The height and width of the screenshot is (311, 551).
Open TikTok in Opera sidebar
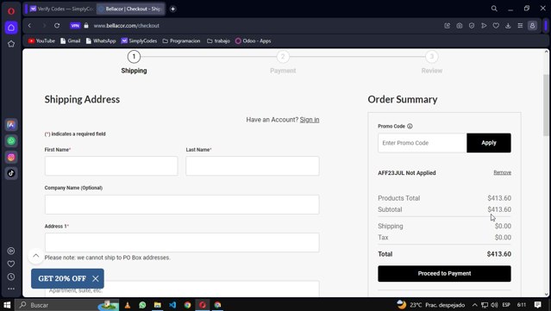[11, 173]
